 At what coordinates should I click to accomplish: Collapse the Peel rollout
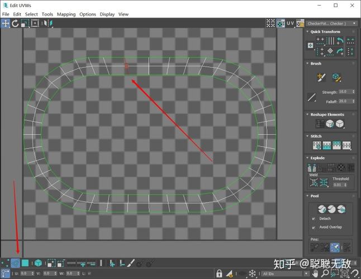(x=307, y=196)
